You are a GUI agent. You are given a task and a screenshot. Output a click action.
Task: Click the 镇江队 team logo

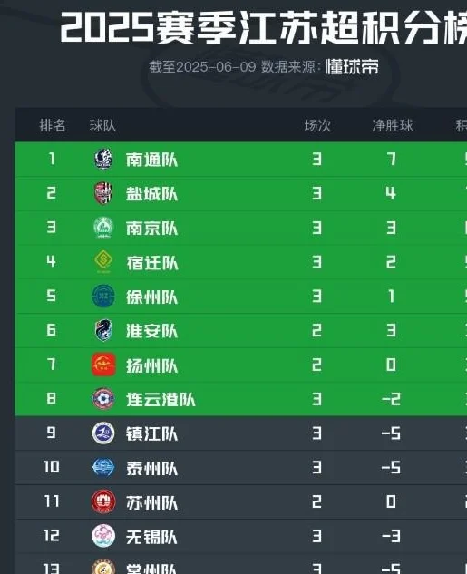click(103, 433)
